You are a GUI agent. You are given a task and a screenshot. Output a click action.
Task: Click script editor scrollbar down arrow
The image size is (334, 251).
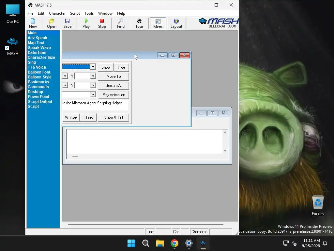point(225,151)
